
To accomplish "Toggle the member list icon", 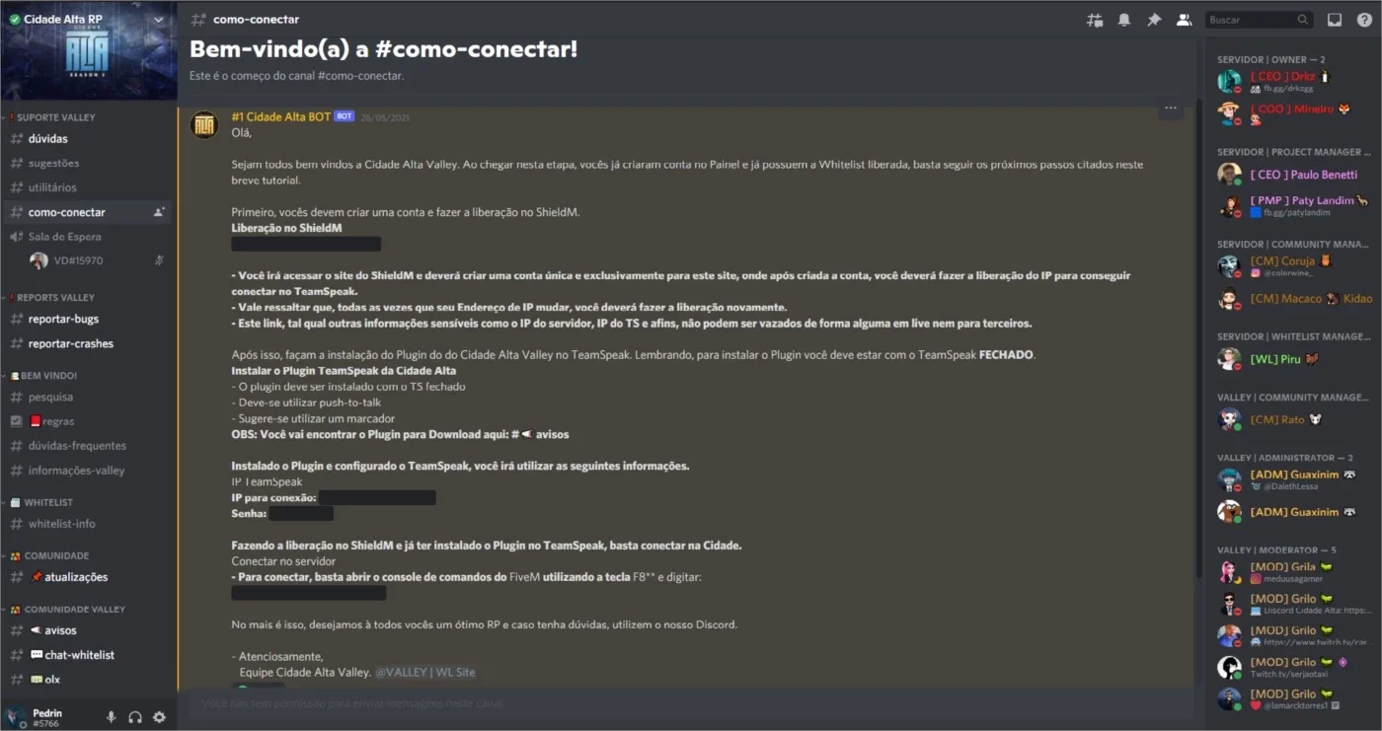I will (x=1184, y=20).
